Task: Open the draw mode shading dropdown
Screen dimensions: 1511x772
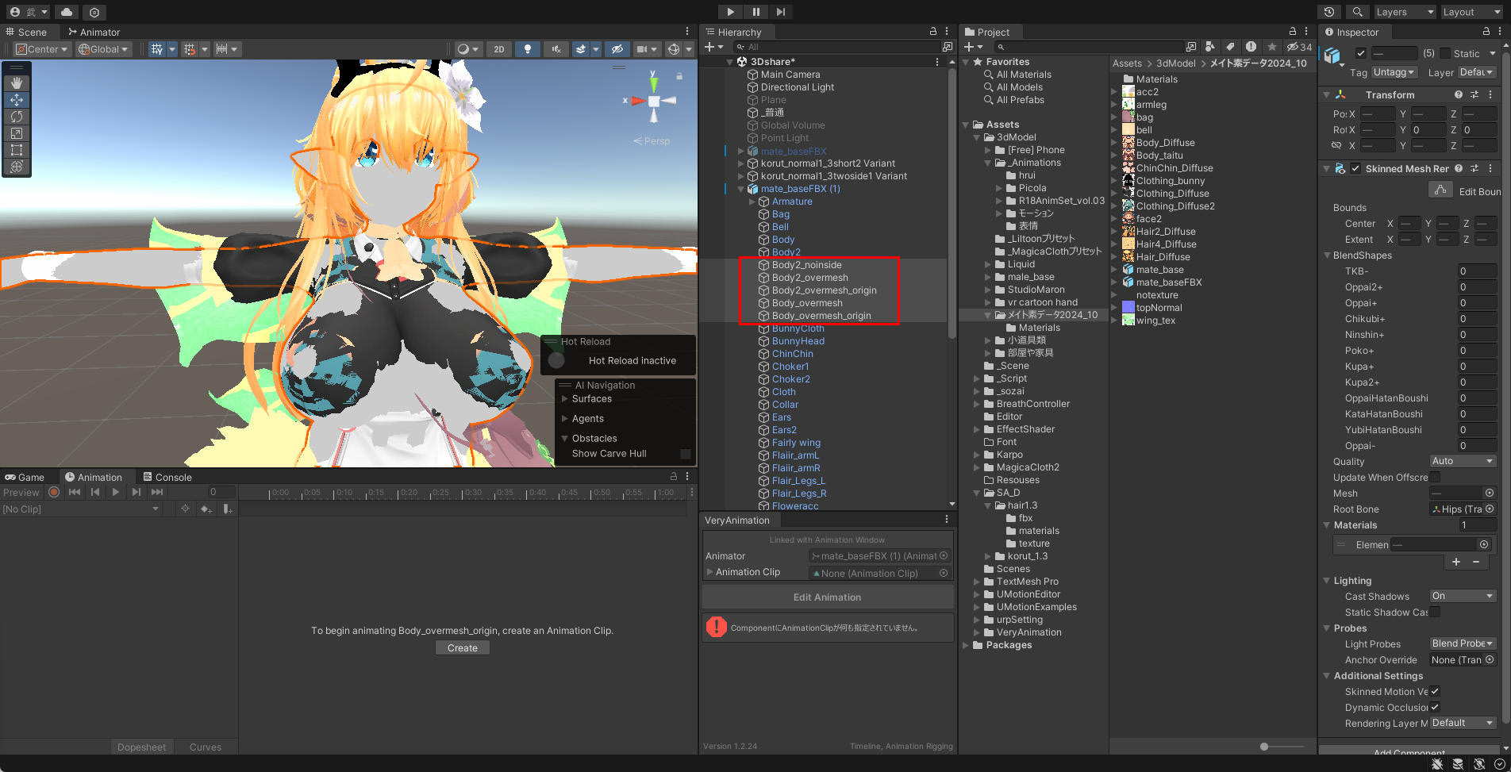Action: [468, 49]
